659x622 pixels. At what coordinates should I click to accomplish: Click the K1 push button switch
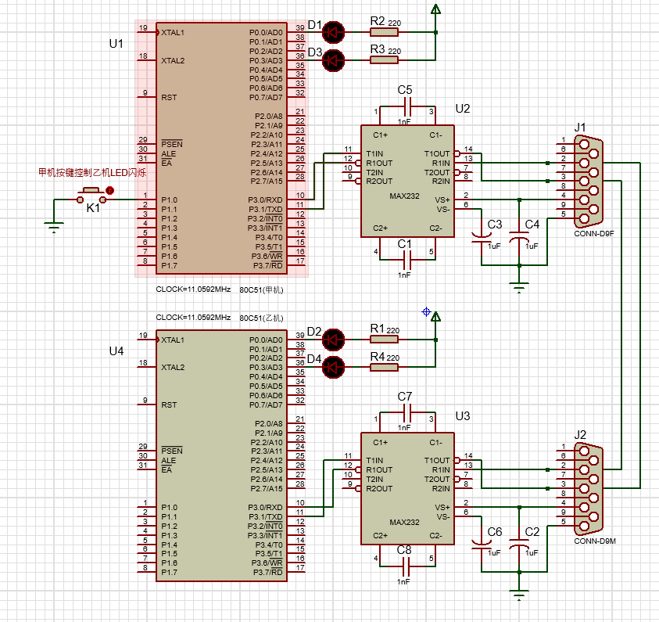pyautogui.click(x=91, y=196)
